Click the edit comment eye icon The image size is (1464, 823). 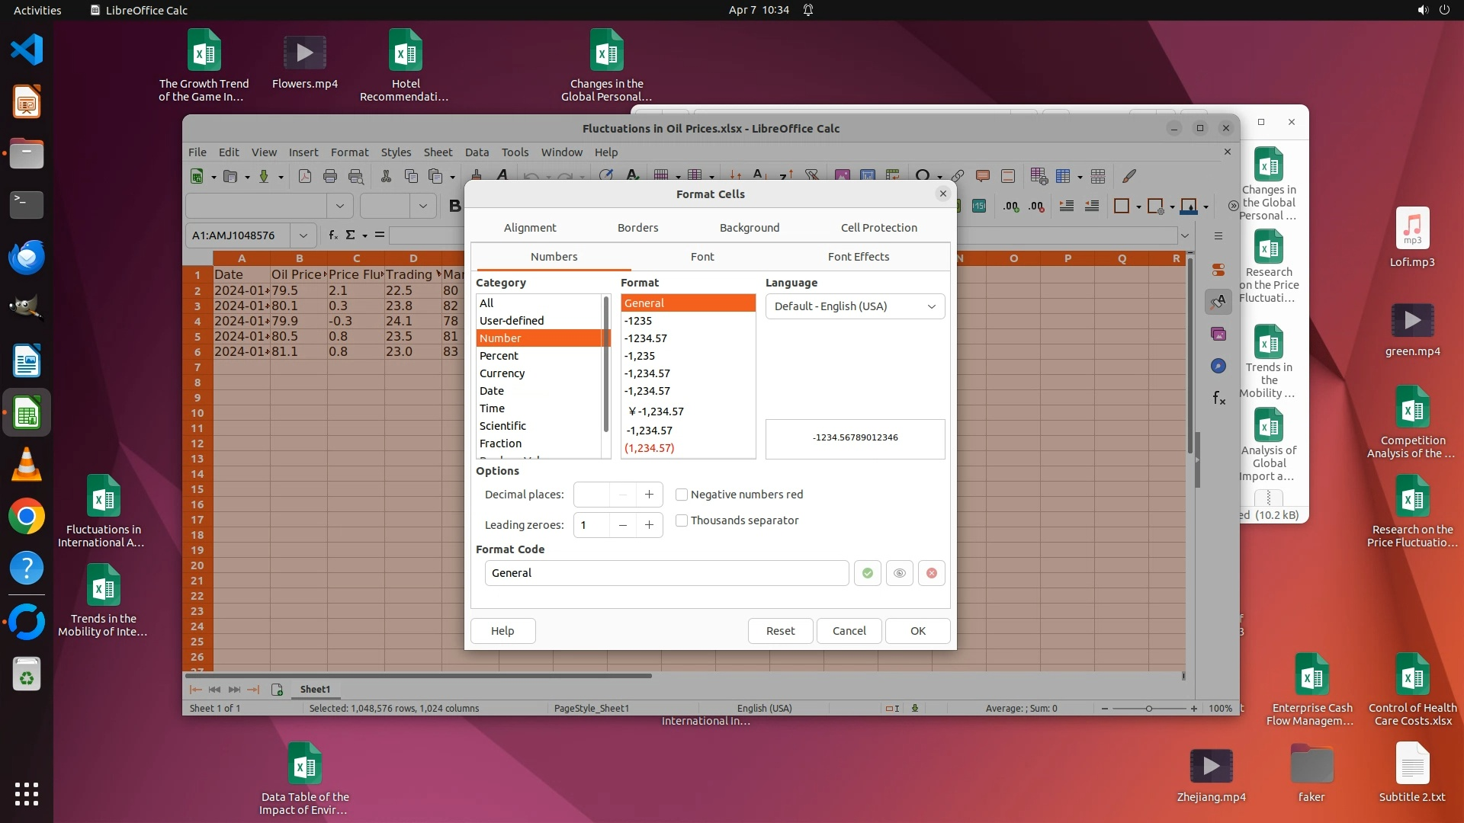(x=900, y=573)
